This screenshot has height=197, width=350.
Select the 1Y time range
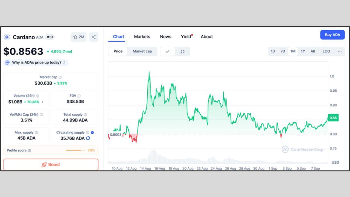point(303,51)
